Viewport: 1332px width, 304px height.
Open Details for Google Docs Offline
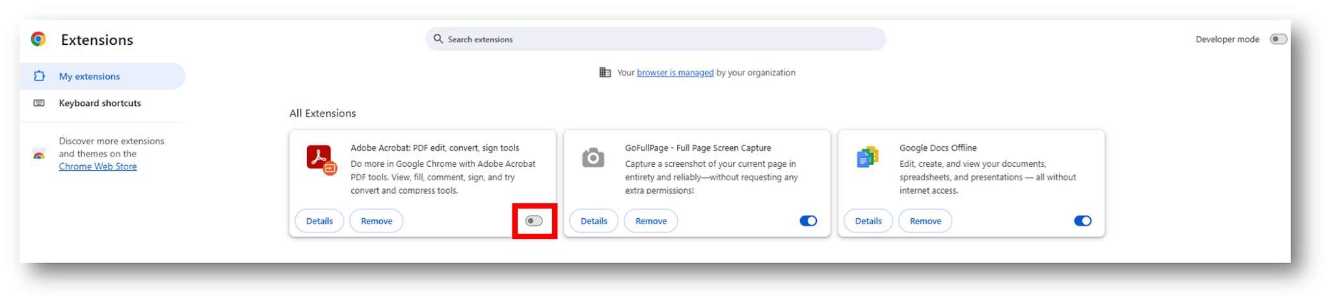pyautogui.click(x=868, y=221)
